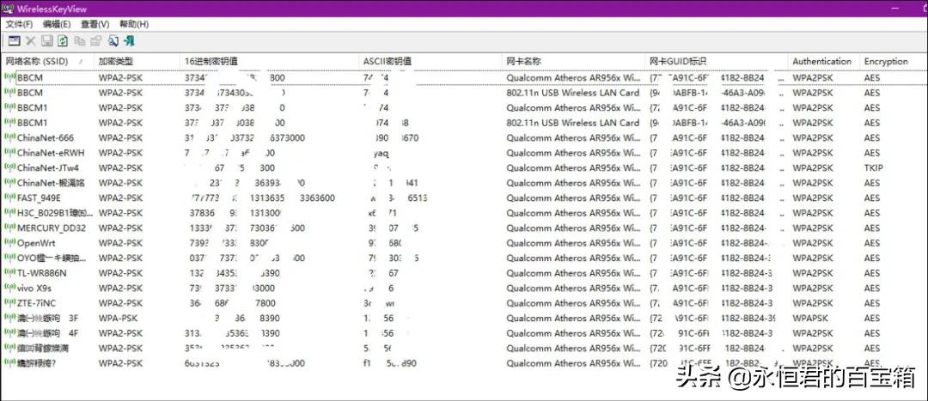The image size is (928, 401).
Task: Click TKIP encryption cell in ChinaNet-JTw4 row
Action: pyautogui.click(x=873, y=168)
